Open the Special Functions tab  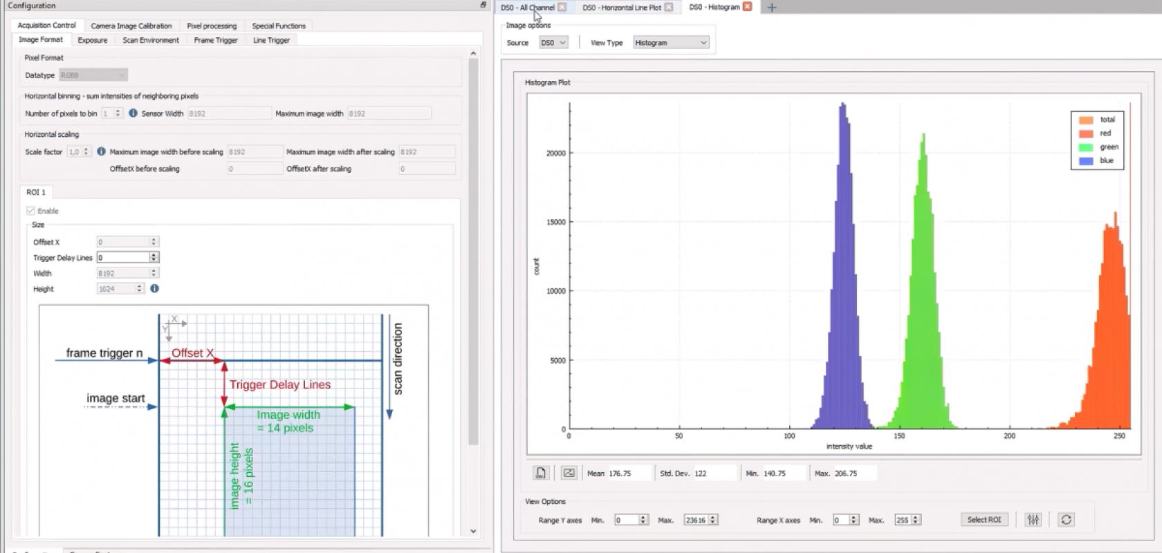pos(279,26)
